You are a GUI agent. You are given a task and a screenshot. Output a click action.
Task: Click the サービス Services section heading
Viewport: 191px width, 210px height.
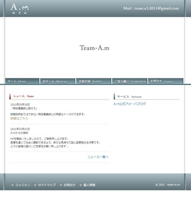pyautogui.click(x=129, y=97)
